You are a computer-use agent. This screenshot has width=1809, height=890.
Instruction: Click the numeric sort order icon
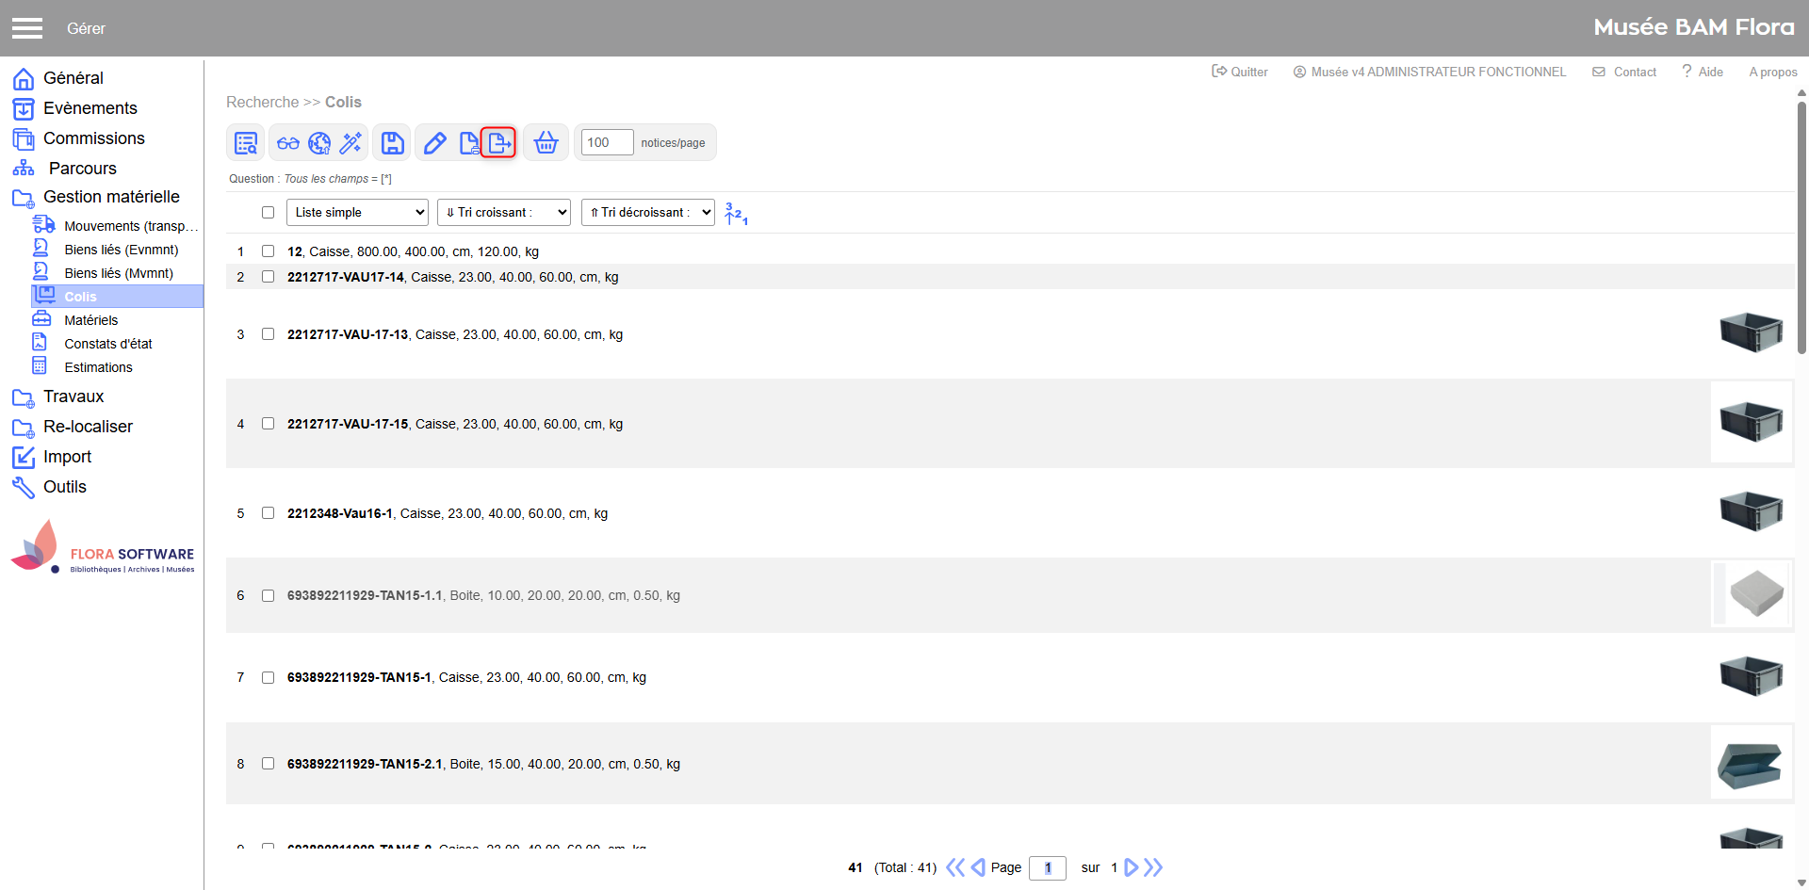pos(735,214)
